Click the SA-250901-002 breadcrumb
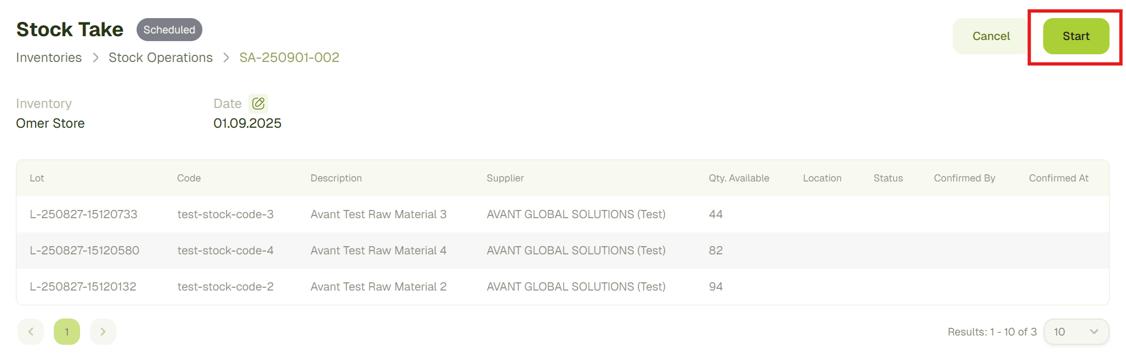Screen dimensions: 1126x364 (x=289, y=58)
